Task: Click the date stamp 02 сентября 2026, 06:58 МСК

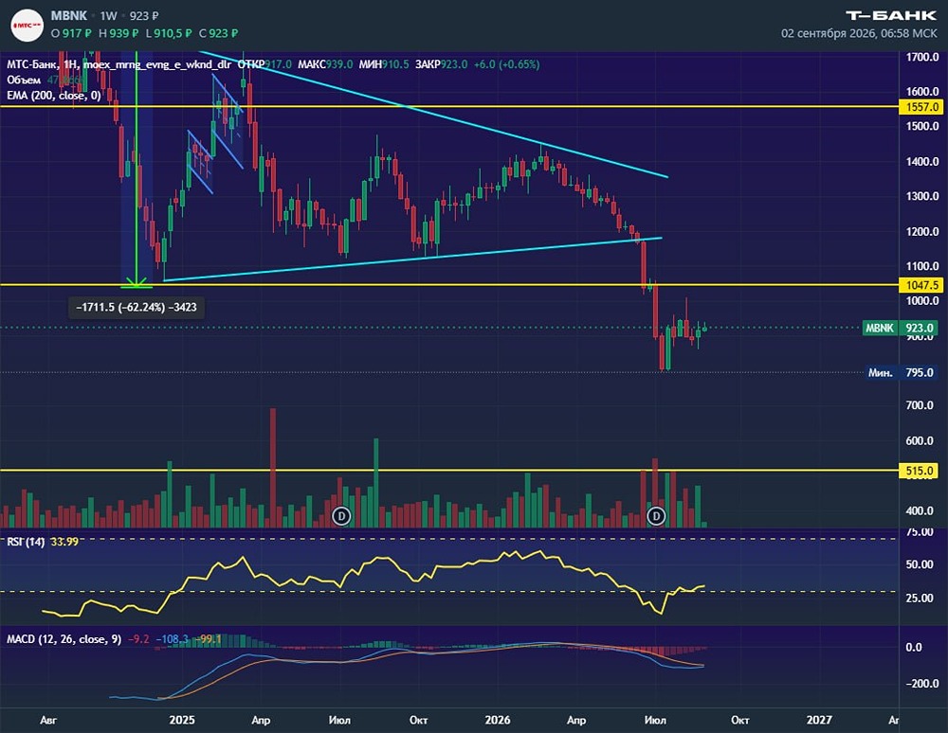Action: (x=859, y=33)
